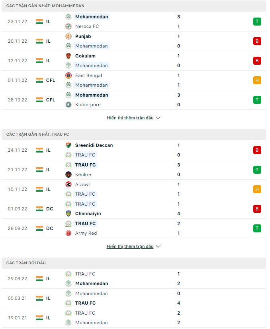Open 'Hiển thị thêm trận đấu' under TRAU FC

pos(130,247)
